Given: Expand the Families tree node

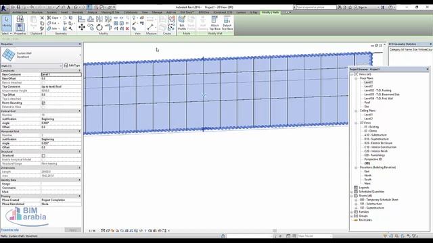Looking at the screenshot, I should point(352,212).
